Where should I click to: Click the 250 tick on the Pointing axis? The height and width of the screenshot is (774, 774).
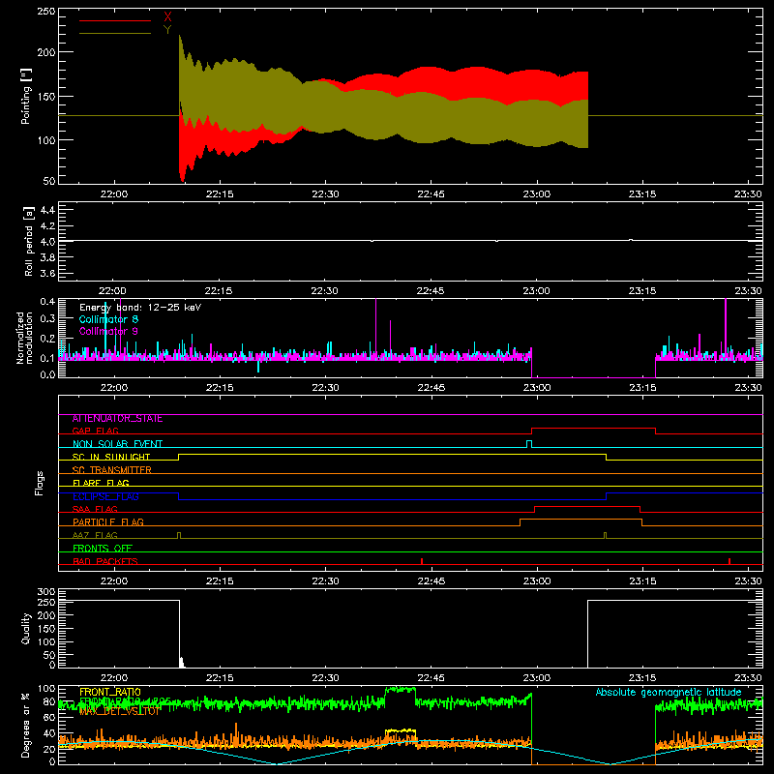(x=45, y=11)
